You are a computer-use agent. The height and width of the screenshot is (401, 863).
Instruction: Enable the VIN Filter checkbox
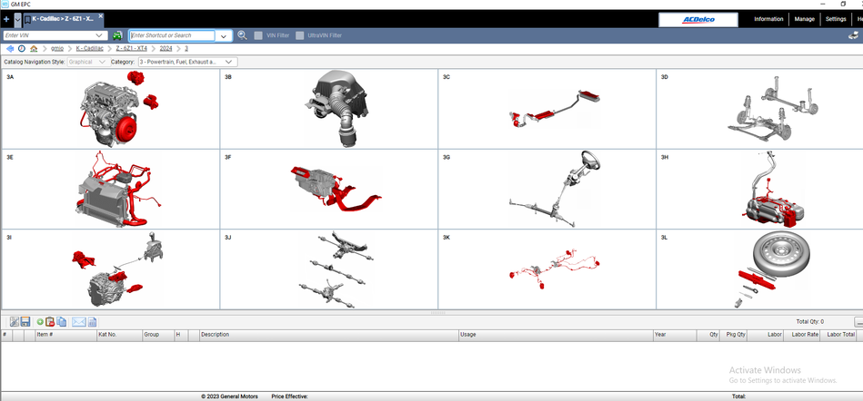(x=259, y=35)
